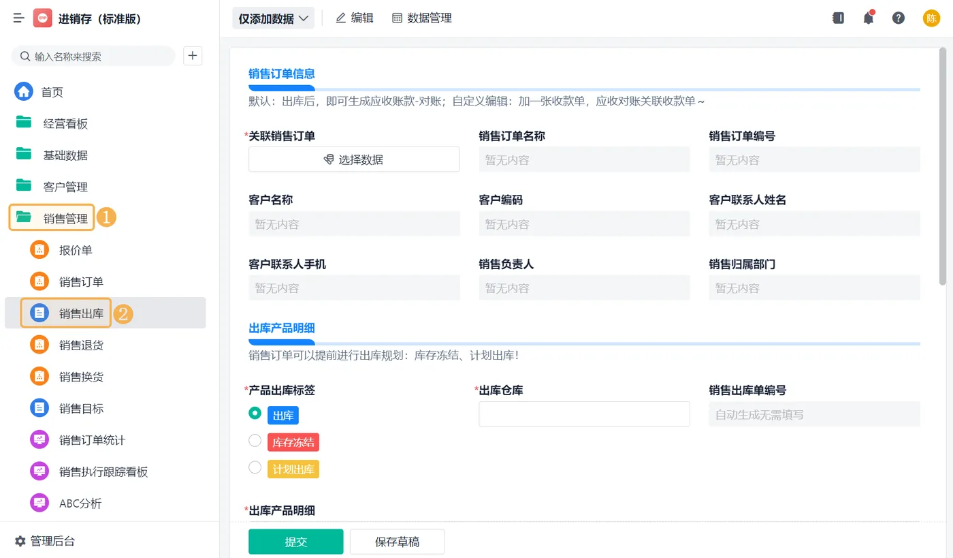The width and height of the screenshot is (953, 558).
Task: Click the 销售执行跟踪看板 purple icon
Action: point(39,471)
